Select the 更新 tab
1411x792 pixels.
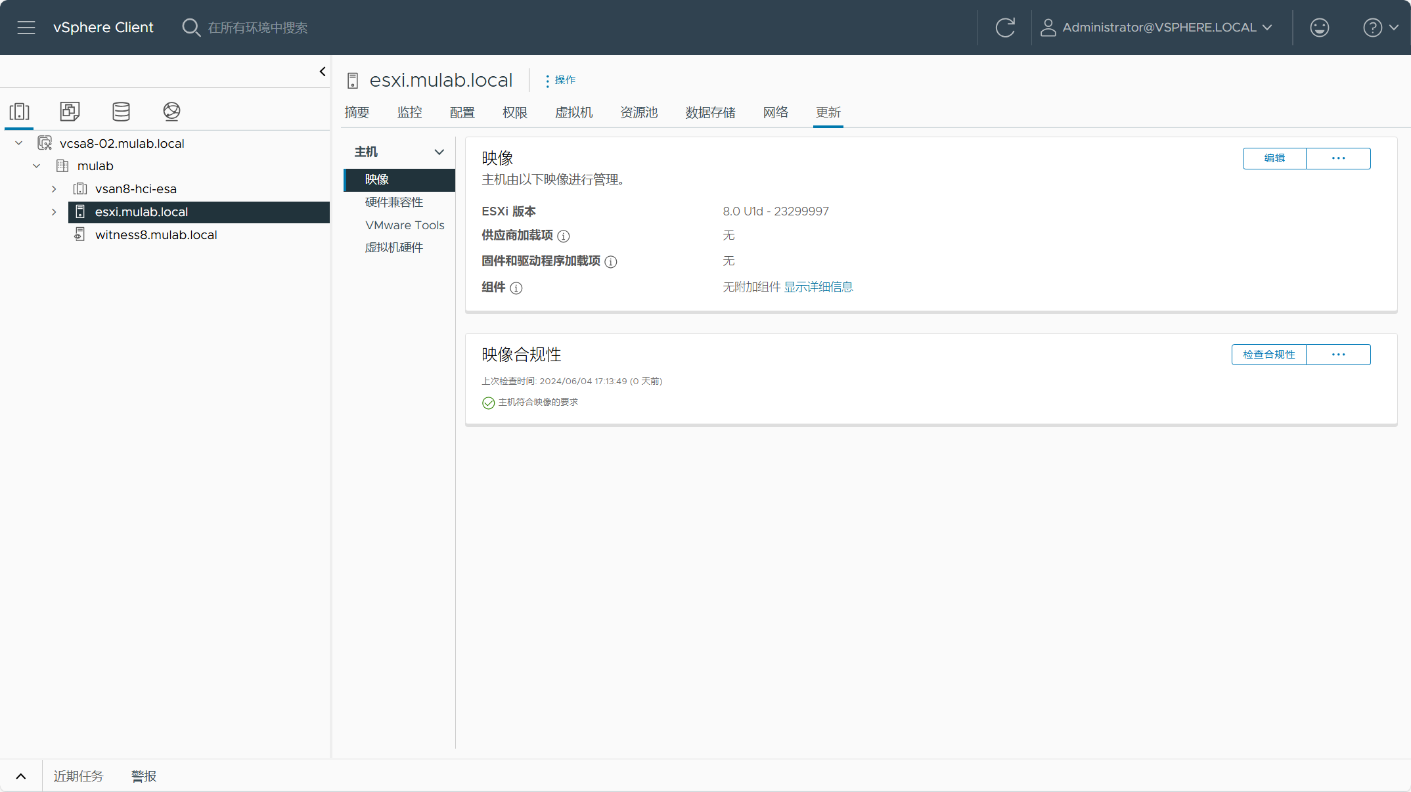pos(828,112)
